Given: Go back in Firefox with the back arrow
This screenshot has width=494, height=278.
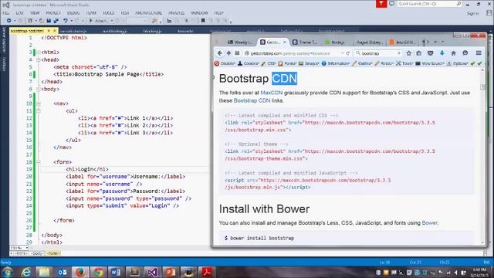Looking at the screenshot, I should [220, 53].
